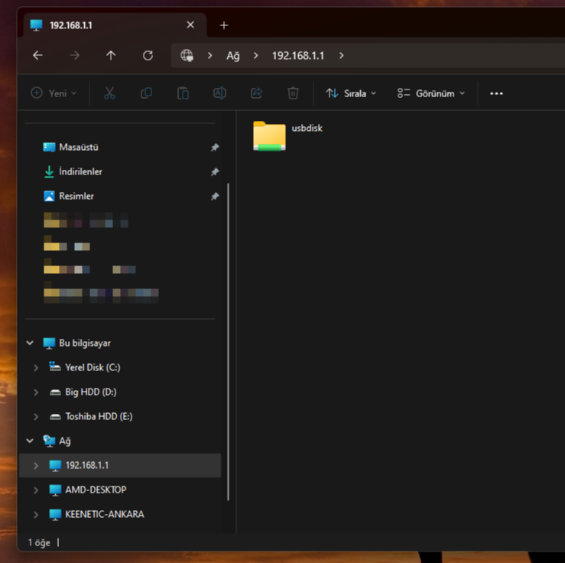This screenshot has width=565, height=563.
Task: Click the 1 öğe status bar text
Action: [x=39, y=542]
